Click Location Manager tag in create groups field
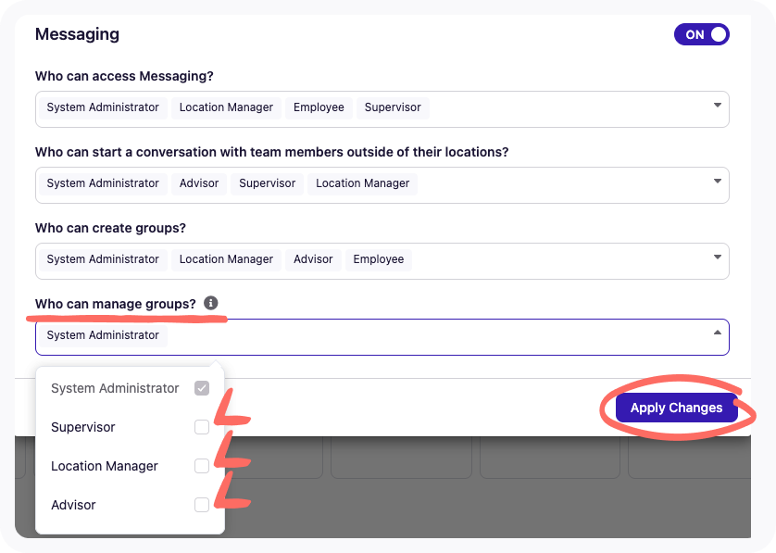The width and height of the screenshot is (776, 553). [226, 259]
